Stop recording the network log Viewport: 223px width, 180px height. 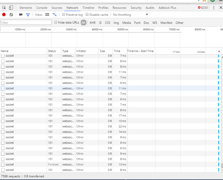(x=4, y=15)
